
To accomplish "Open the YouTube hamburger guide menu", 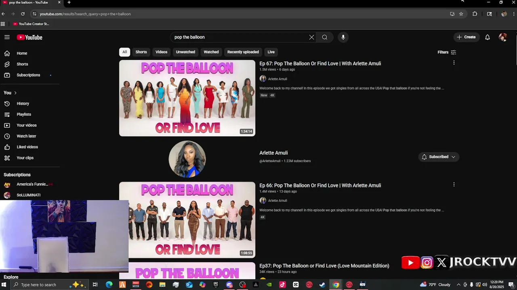I will (x=7, y=37).
